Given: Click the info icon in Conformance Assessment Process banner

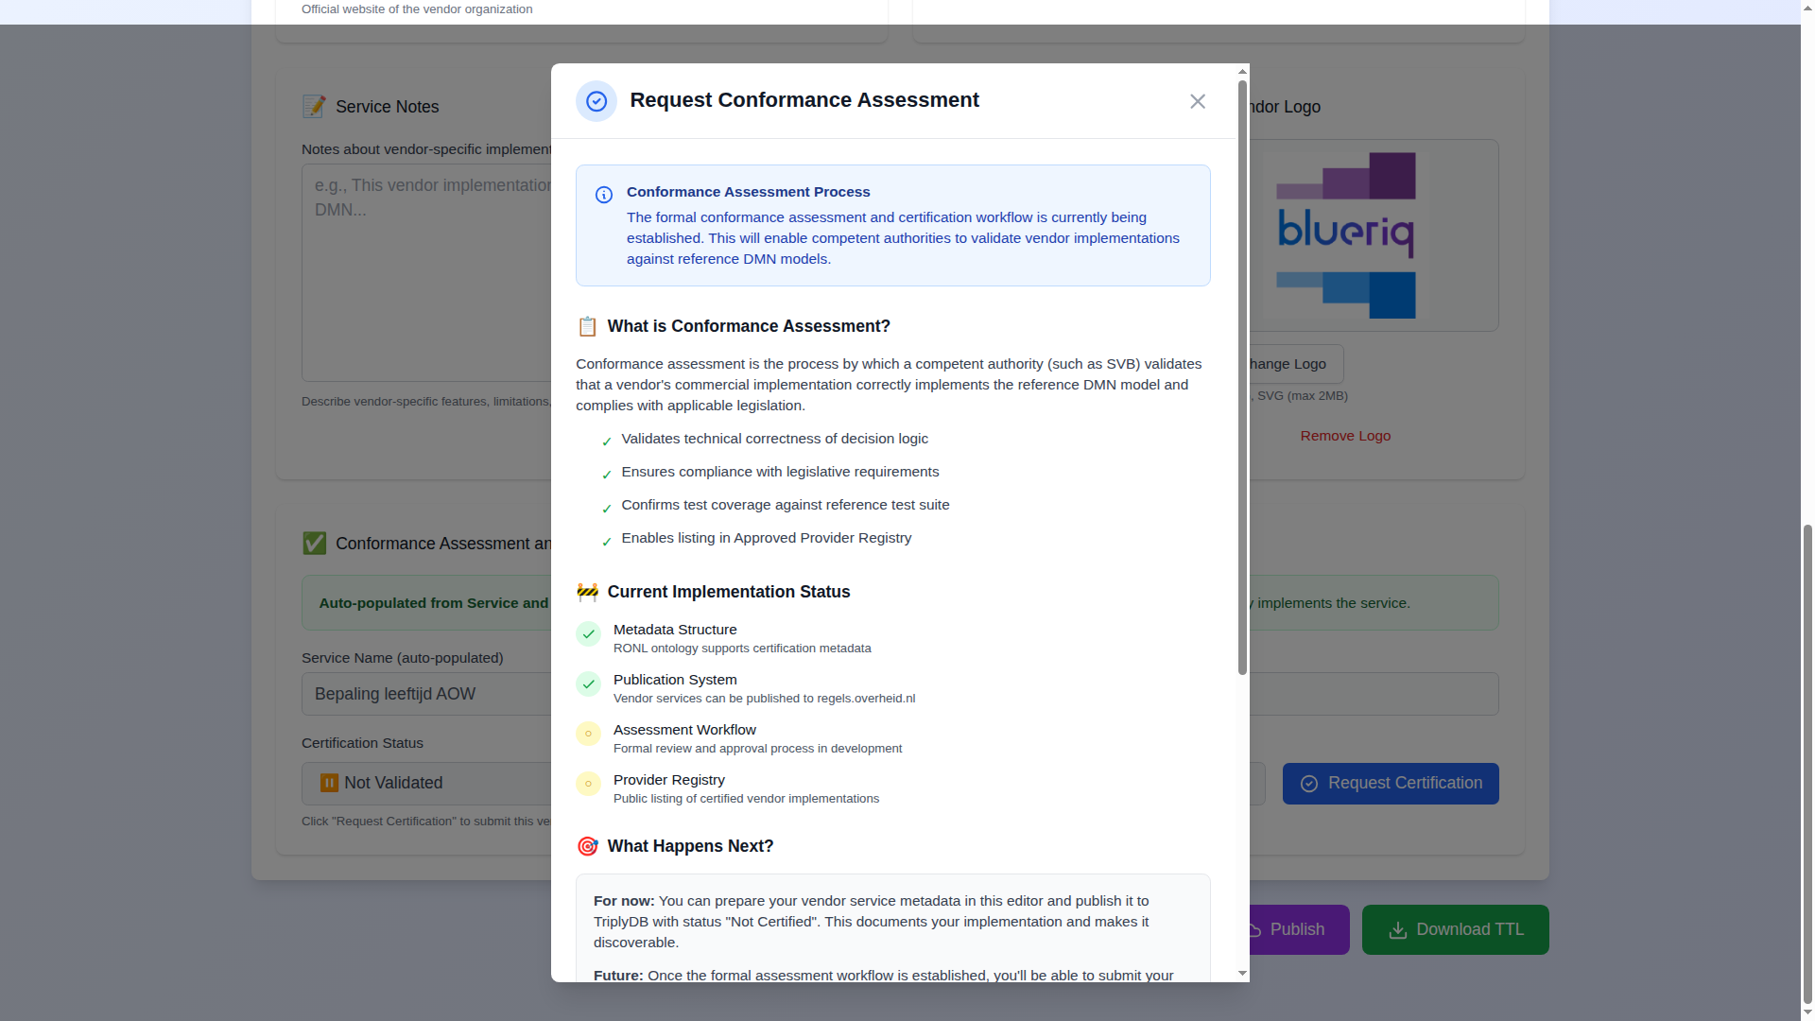Looking at the screenshot, I should [x=603, y=196].
